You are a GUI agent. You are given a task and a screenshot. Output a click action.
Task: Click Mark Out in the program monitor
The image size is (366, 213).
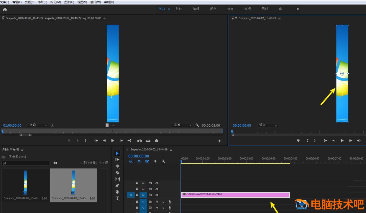315,141
